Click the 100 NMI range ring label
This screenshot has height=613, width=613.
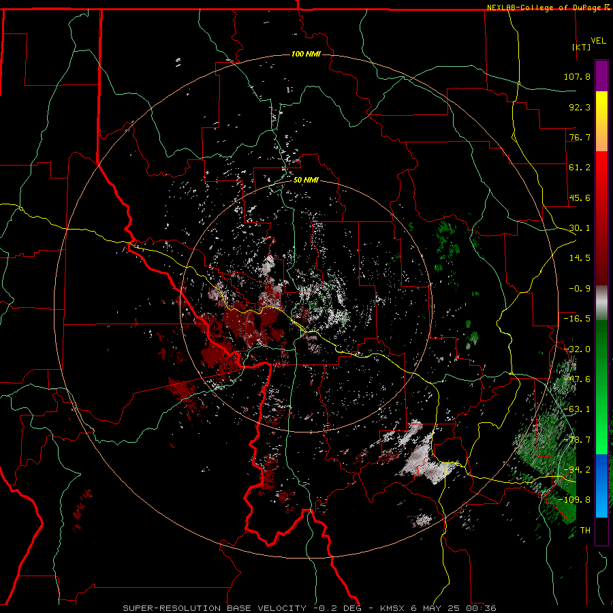coord(306,54)
